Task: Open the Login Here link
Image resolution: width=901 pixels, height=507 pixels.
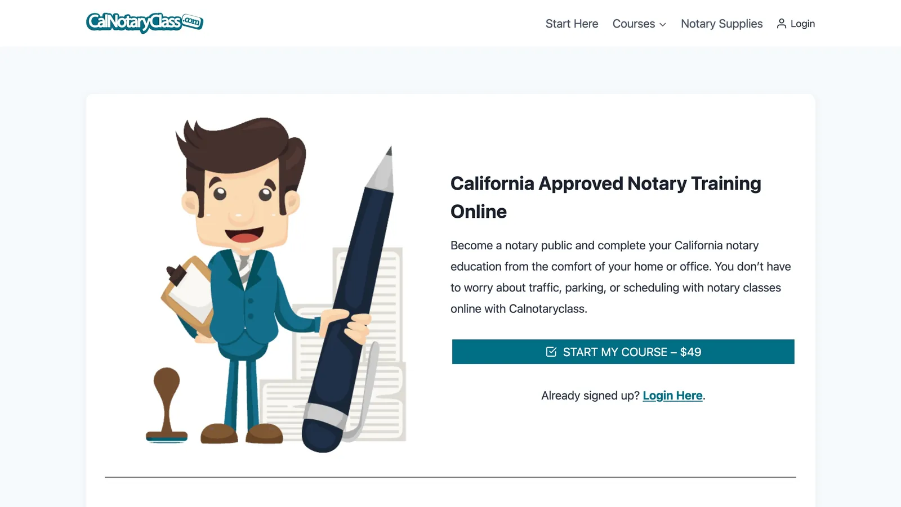Action: click(x=672, y=395)
